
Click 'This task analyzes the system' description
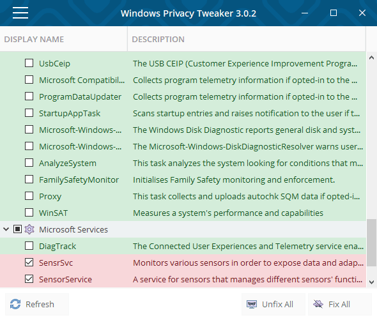(x=248, y=164)
